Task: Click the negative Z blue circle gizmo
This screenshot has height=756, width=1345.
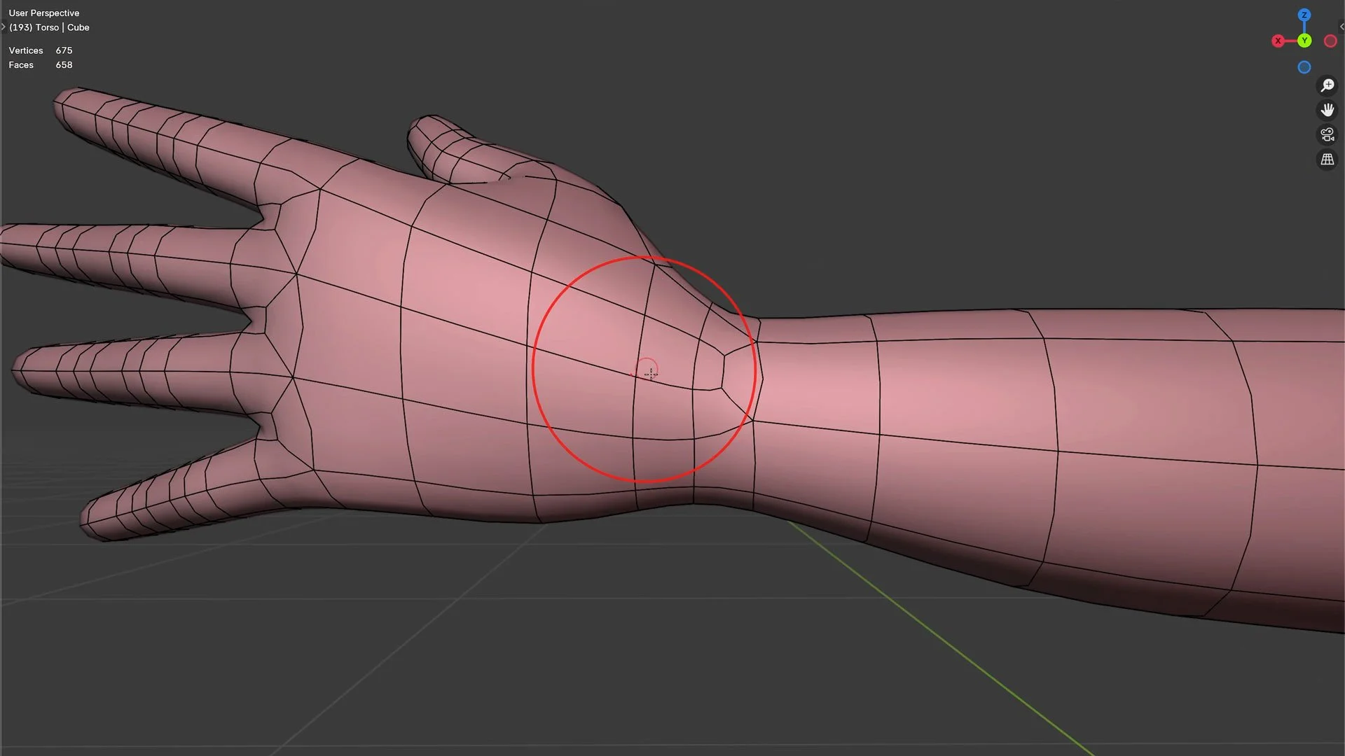Action: tap(1304, 67)
